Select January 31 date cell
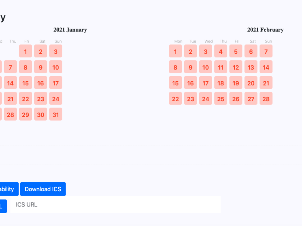This screenshot has height=226, width=302. 56,114
